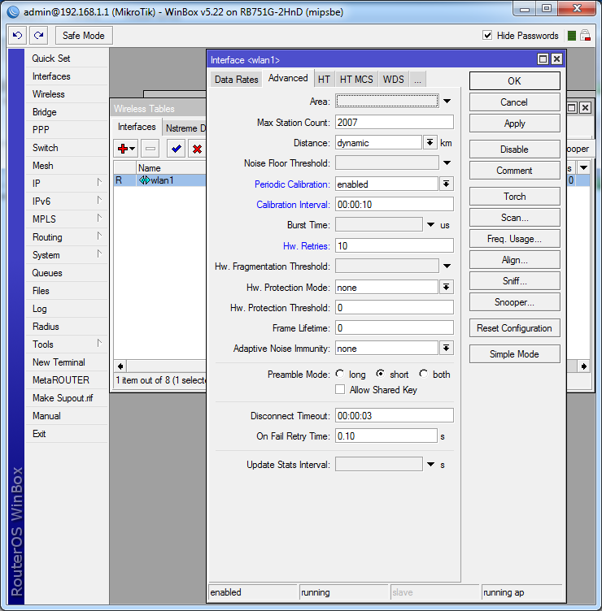Viewport: 602px width, 611px height.
Task: Click the Scan... button
Action: pos(515,218)
